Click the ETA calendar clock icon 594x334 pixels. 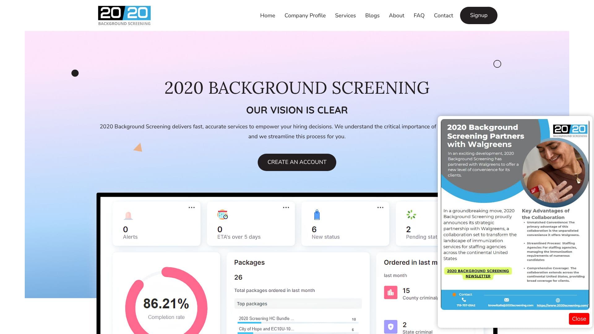[x=222, y=215]
